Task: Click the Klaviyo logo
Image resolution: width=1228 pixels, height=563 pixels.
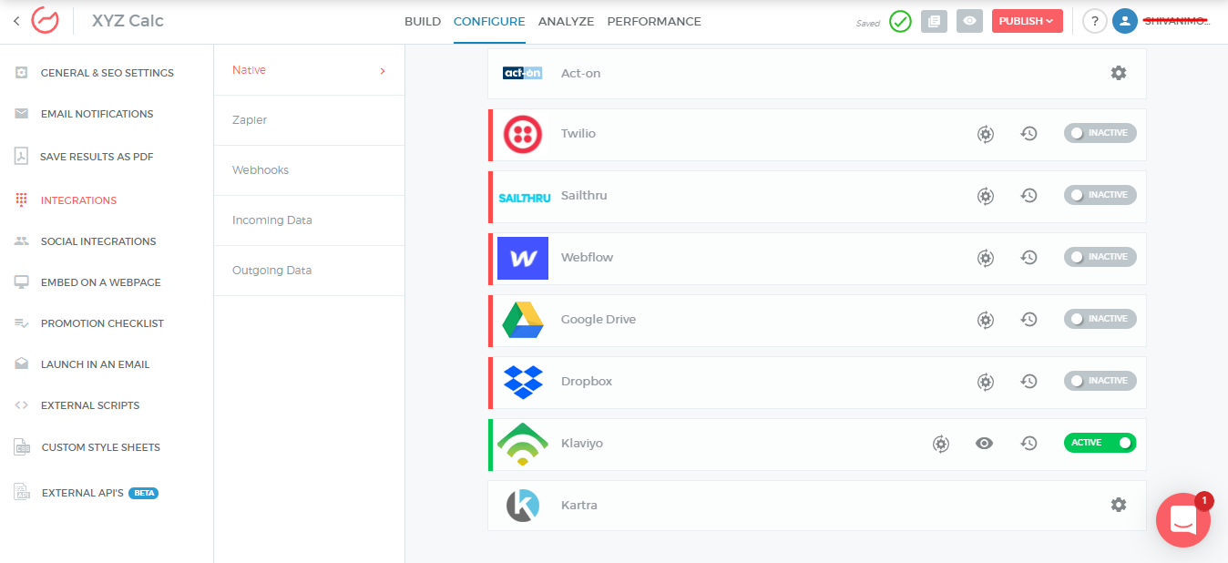Action: coord(522,444)
